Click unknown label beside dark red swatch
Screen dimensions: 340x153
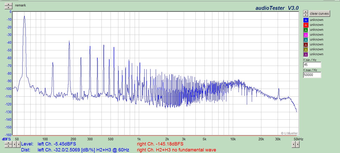(x=316, y=44)
